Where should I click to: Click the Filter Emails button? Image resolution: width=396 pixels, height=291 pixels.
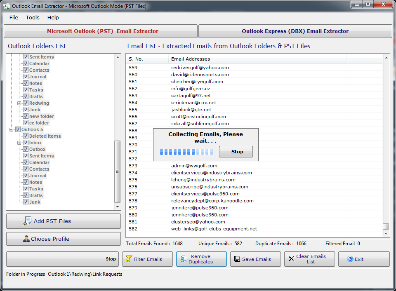148,259
